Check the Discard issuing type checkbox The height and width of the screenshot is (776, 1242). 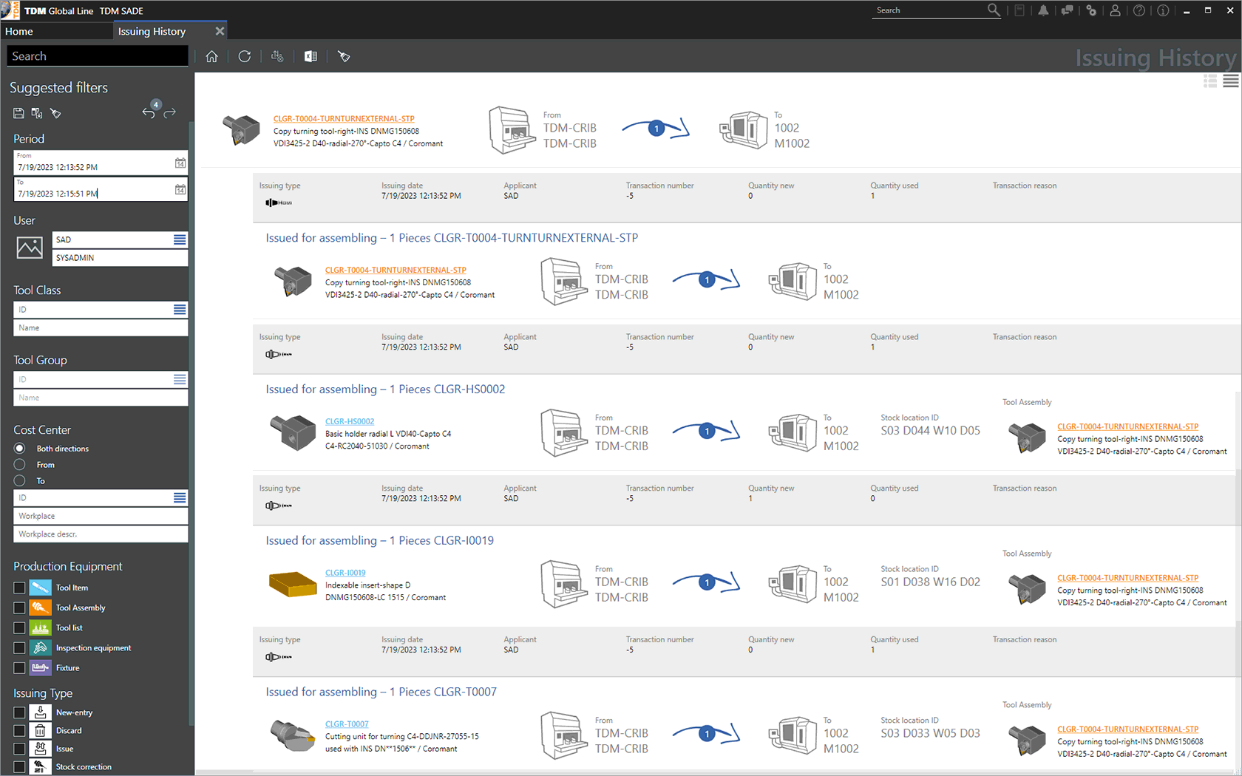pos(19,730)
